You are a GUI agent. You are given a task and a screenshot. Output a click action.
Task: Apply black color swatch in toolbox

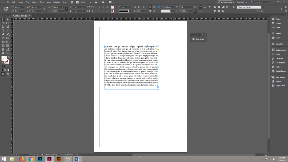(2, 70)
